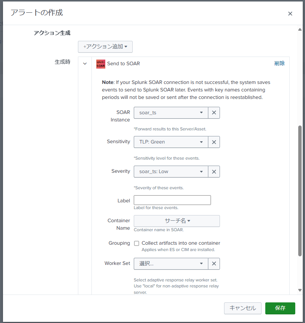Viewport: 305px width, 323px height.
Task: Click the 'Container name in SOAR.' hint
Action: 158,230
